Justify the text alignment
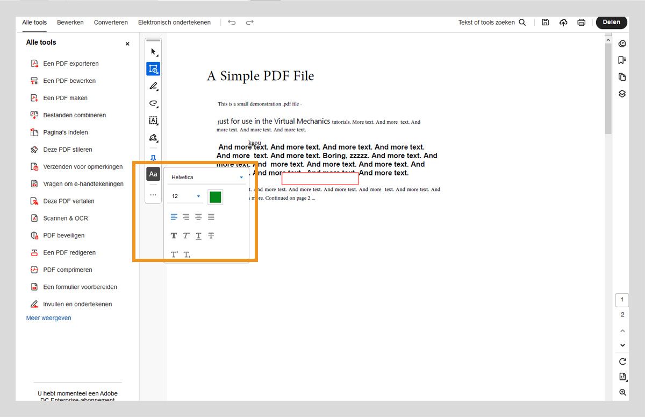This screenshot has height=417, width=645. pos(211,217)
